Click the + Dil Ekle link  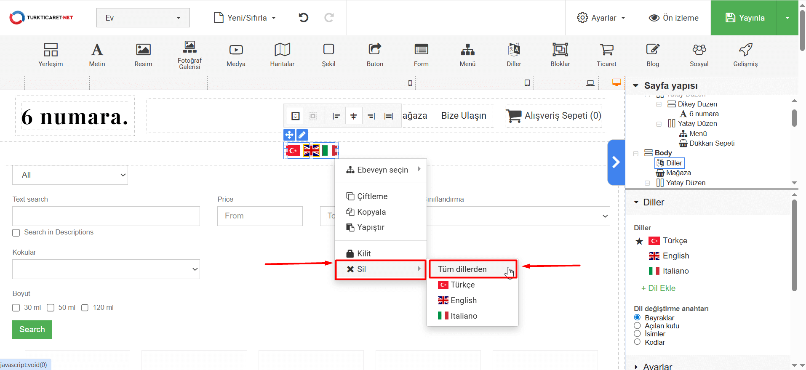pyautogui.click(x=658, y=288)
